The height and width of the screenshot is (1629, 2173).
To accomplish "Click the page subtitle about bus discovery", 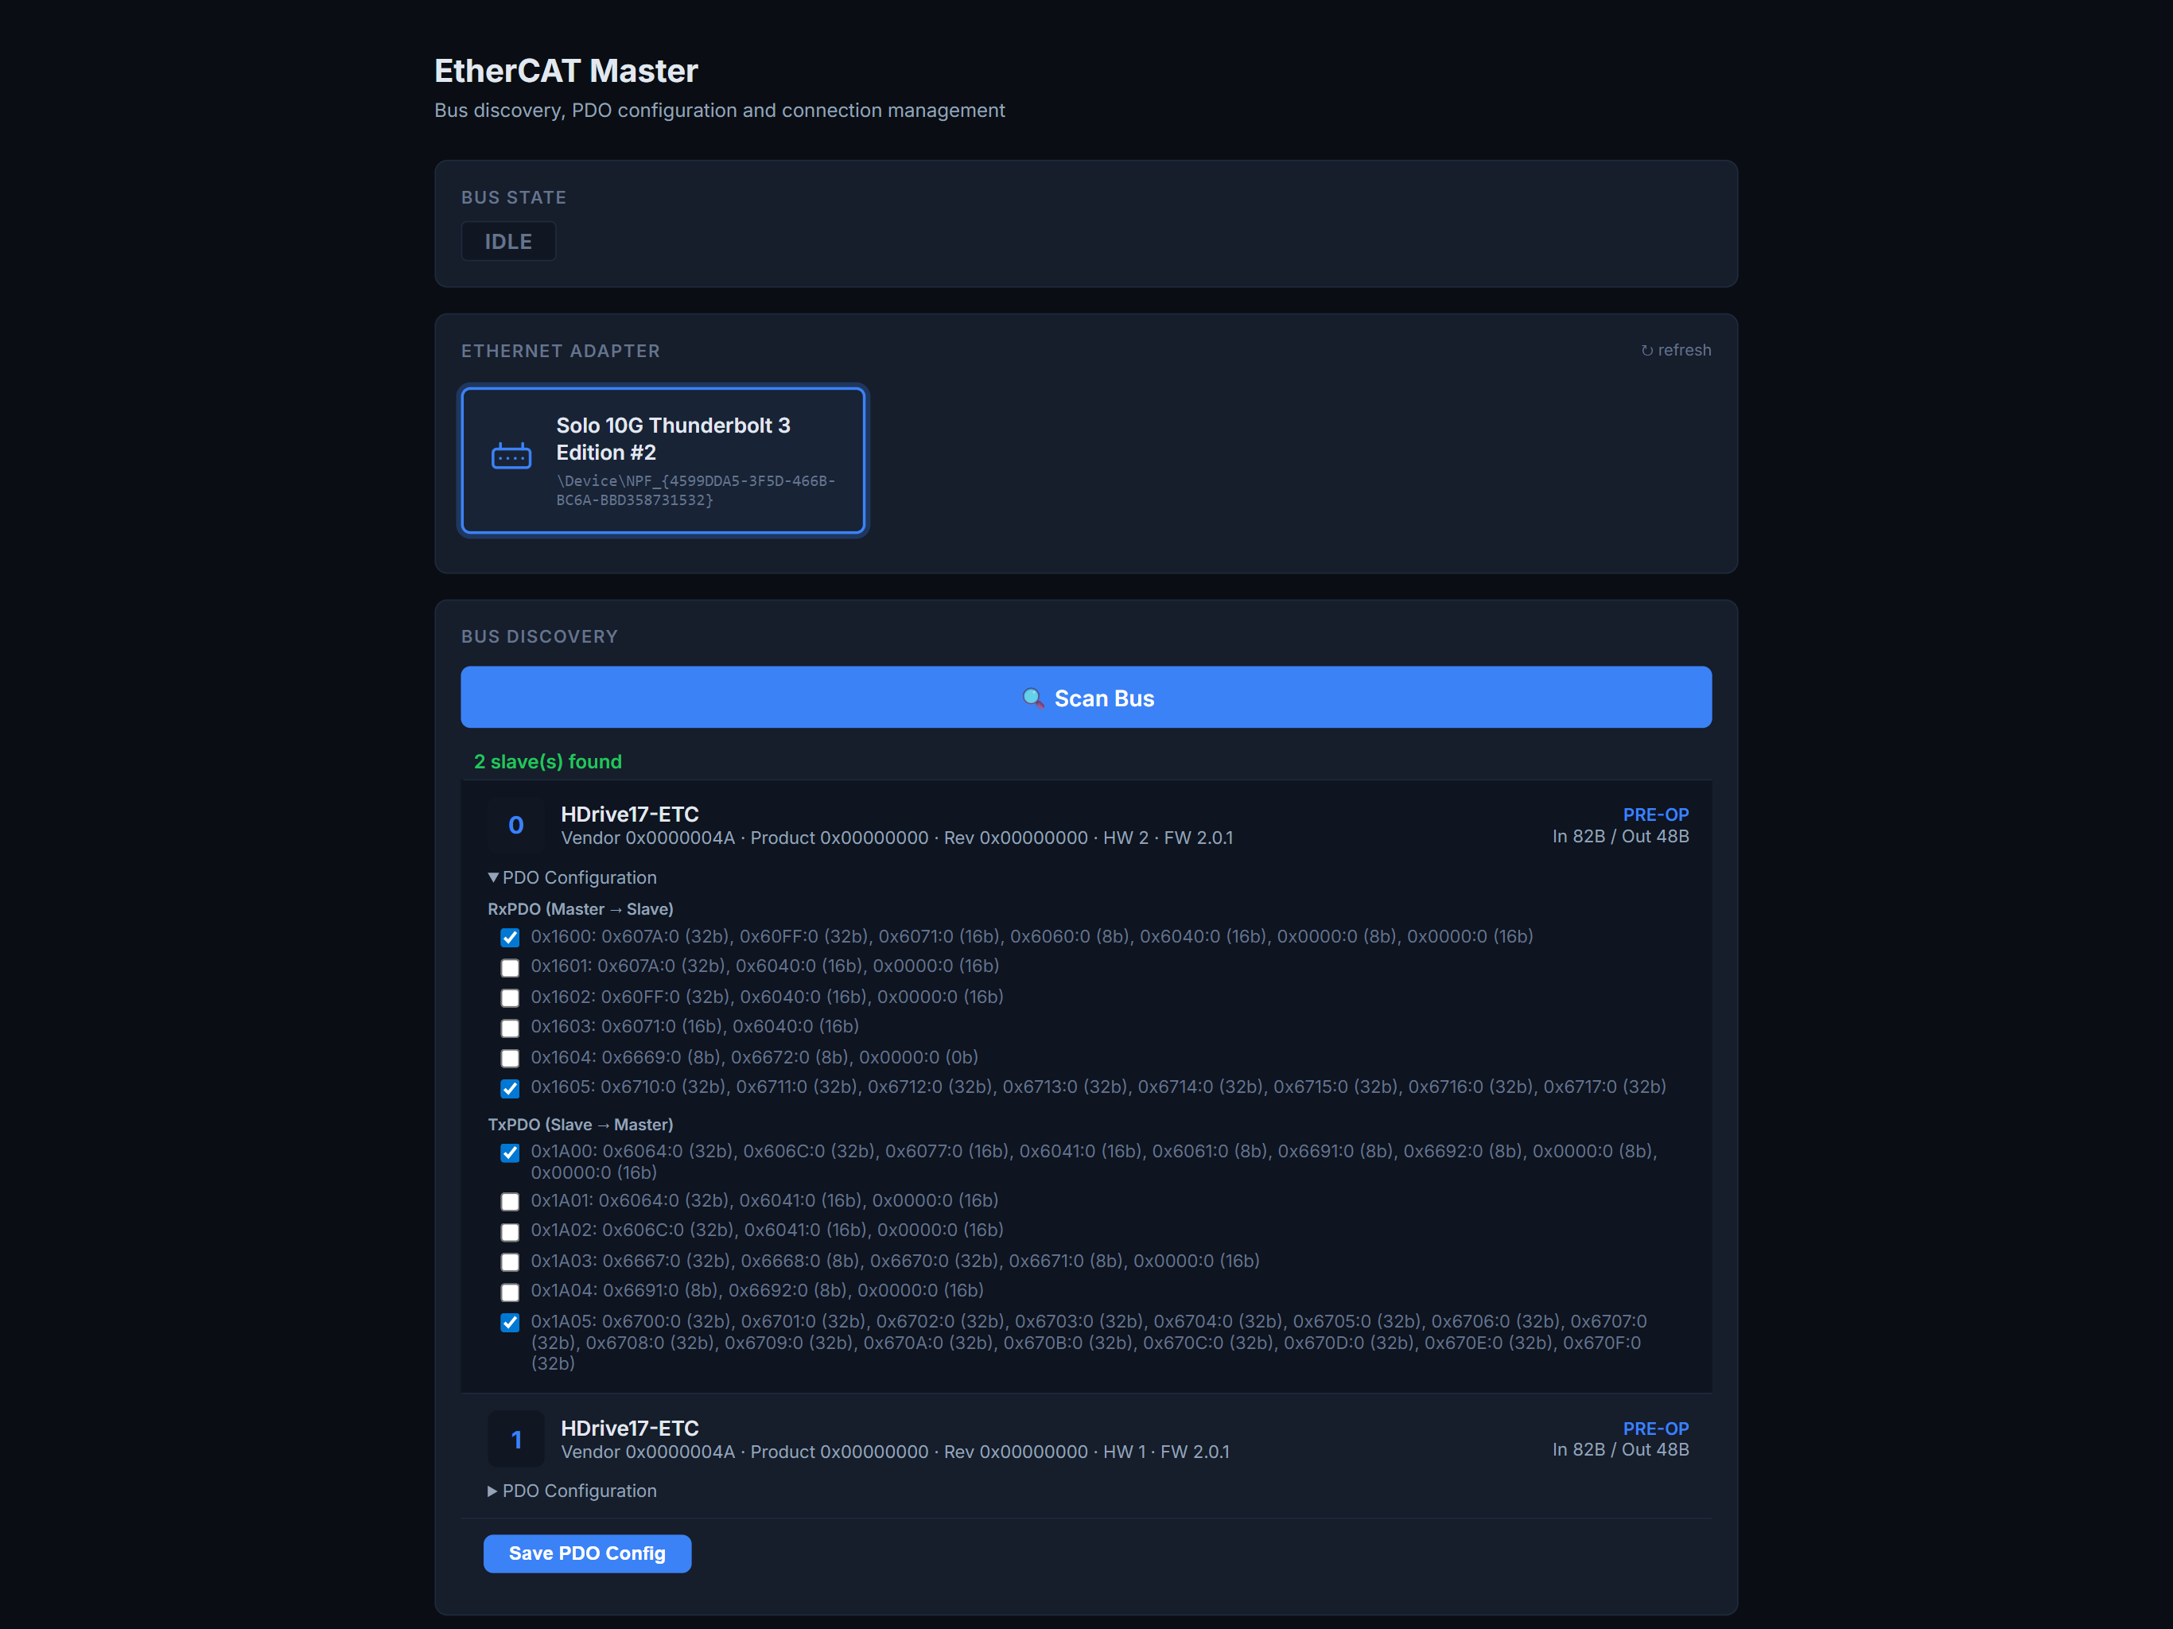I will point(719,110).
